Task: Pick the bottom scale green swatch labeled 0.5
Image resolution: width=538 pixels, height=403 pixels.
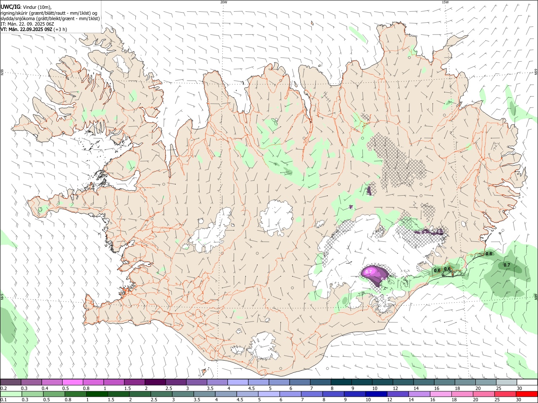Action: click(54, 394)
